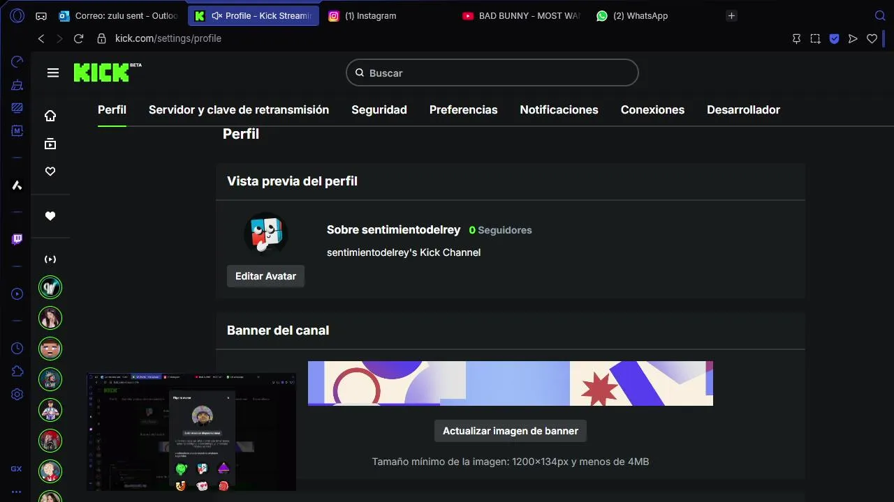Image resolution: width=894 pixels, height=502 pixels.
Task: Open the Player icon in Opera sidebar
Action: click(17, 294)
